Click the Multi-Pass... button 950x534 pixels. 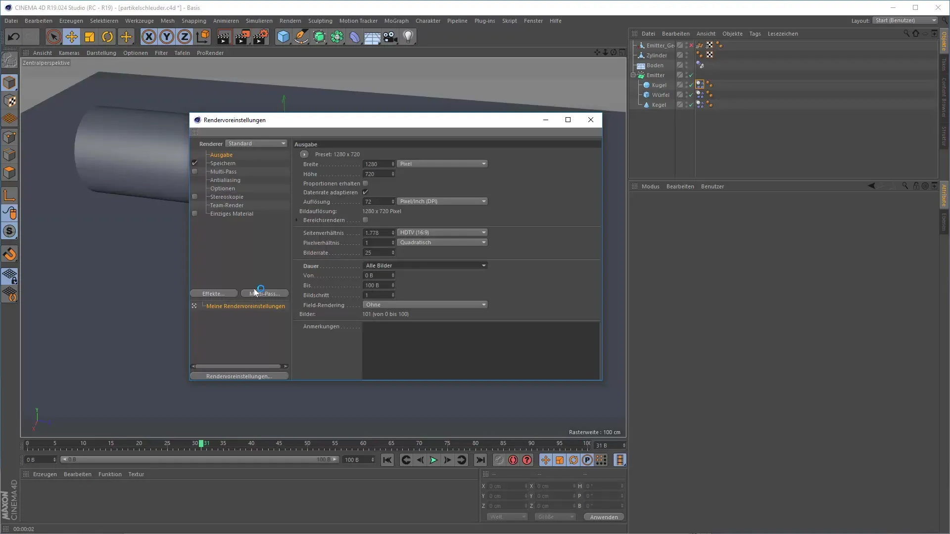point(265,294)
